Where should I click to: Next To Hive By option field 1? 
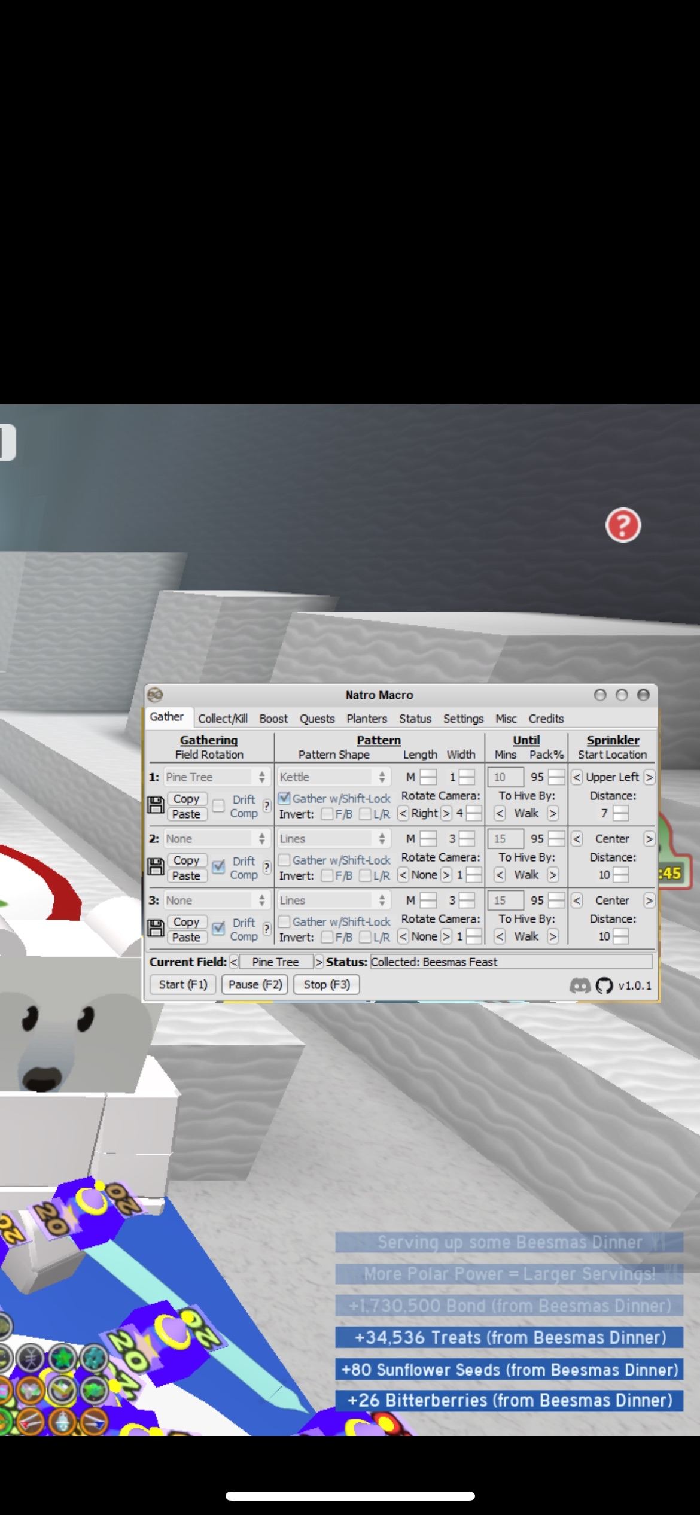[553, 813]
